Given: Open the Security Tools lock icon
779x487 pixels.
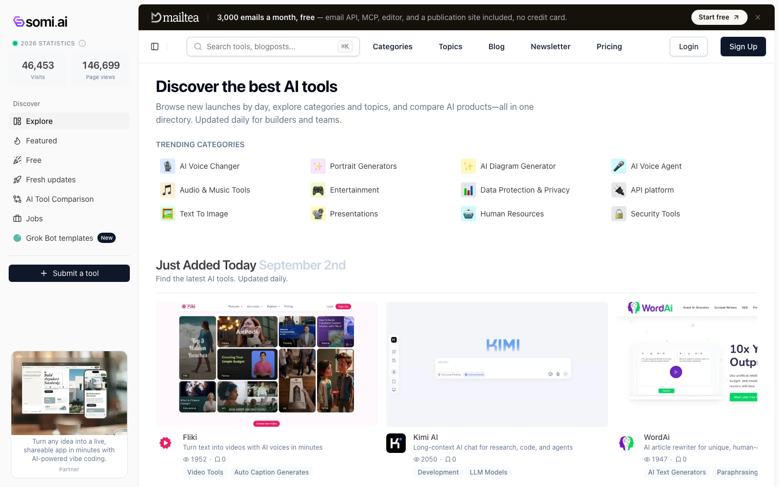Looking at the screenshot, I should [x=619, y=214].
